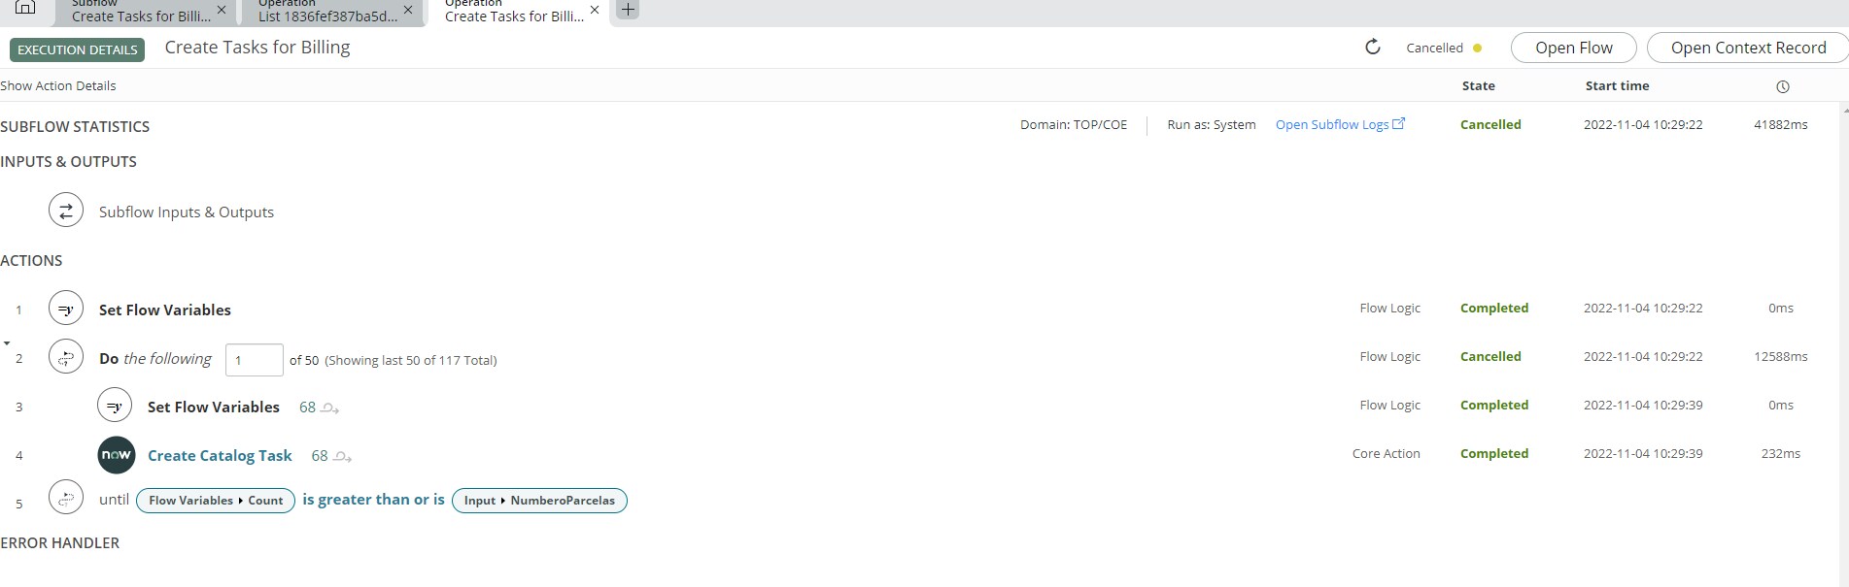Image resolution: width=1849 pixels, height=587 pixels.
Task: Open Subflow Logs link
Action: point(1332,124)
